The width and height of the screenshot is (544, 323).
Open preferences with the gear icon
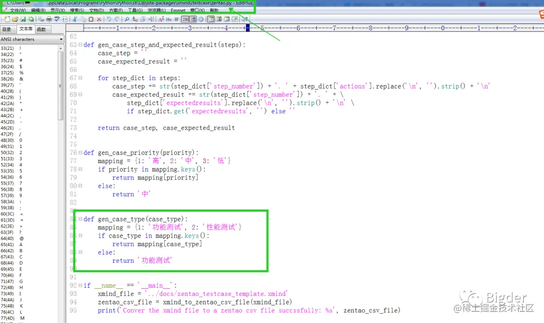pyautogui.click(x=201, y=20)
